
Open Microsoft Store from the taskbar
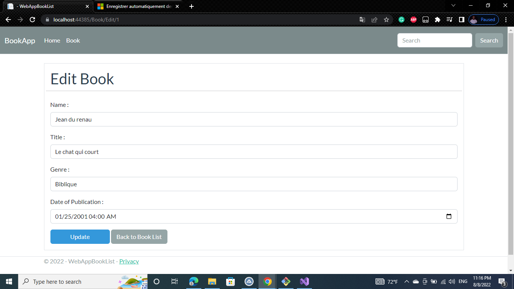pyautogui.click(x=231, y=281)
